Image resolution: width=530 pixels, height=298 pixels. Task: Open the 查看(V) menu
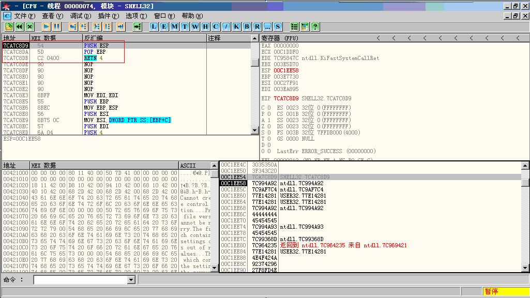click(x=53, y=16)
